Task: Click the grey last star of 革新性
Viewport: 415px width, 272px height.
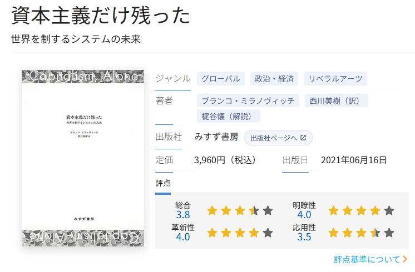Action: pyautogui.click(x=268, y=233)
